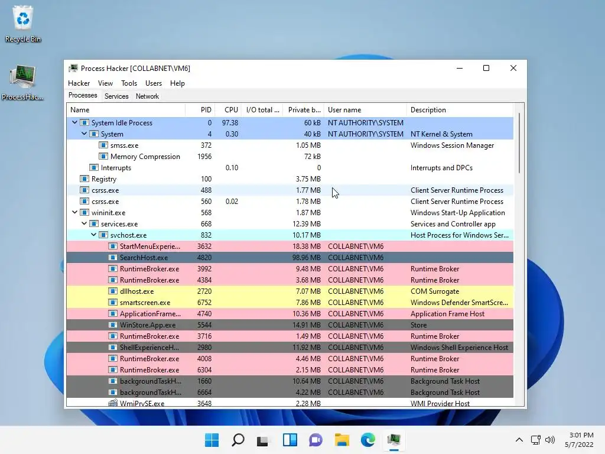The height and width of the screenshot is (454, 605).
Task: Sort by the I/O total column header
Action: tap(262, 110)
